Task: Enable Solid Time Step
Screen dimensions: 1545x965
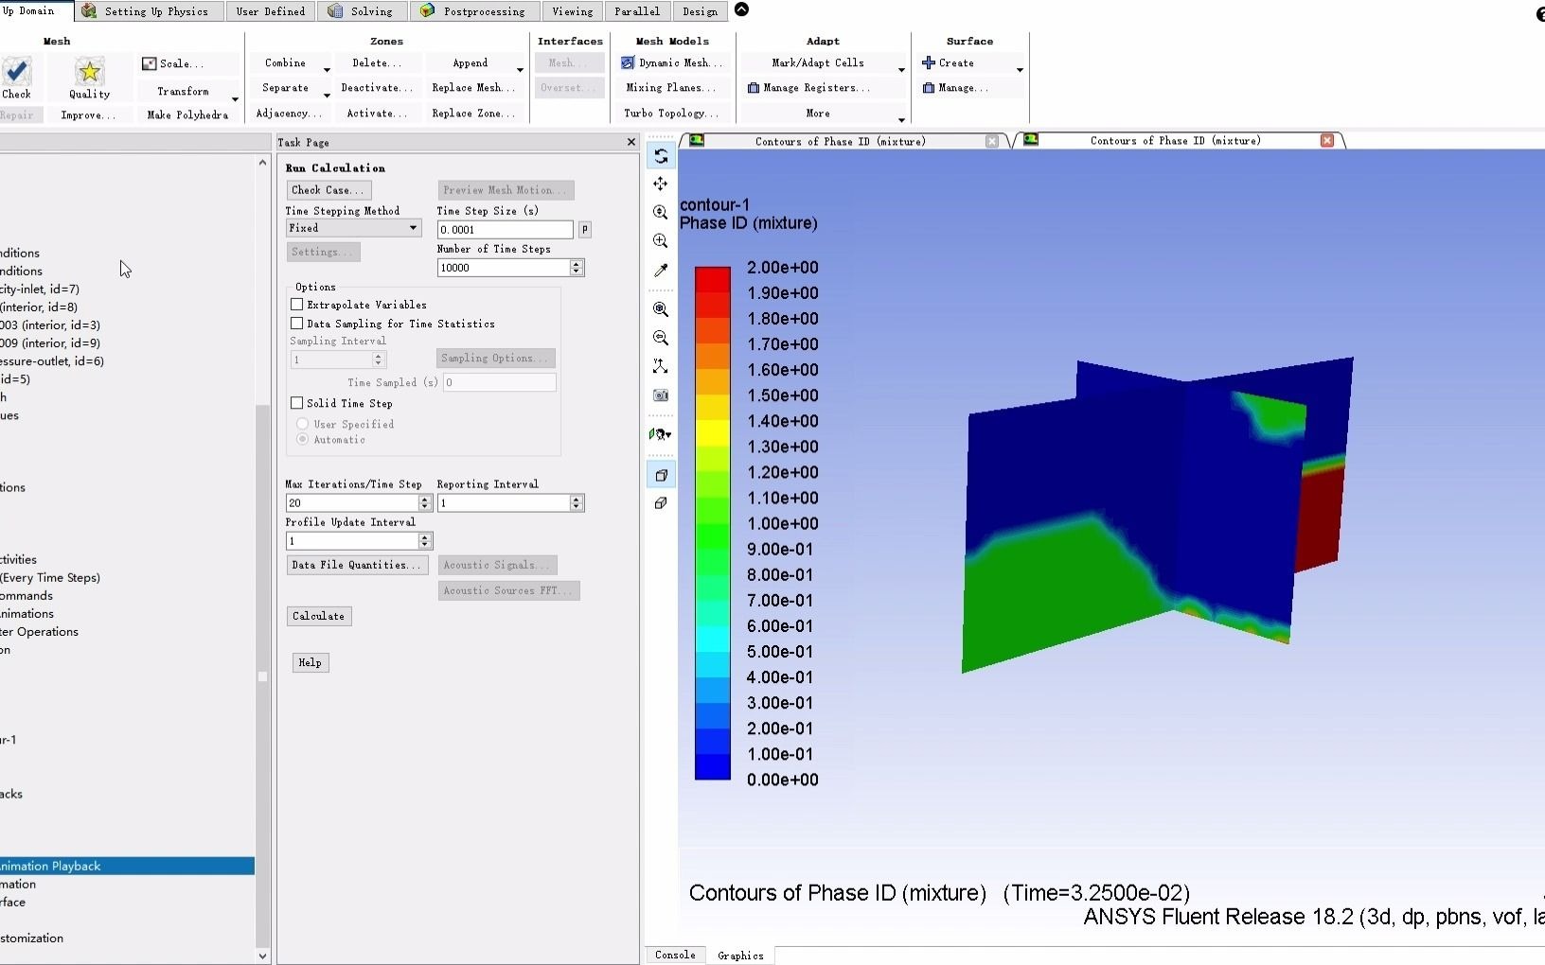Action: (x=296, y=403)
